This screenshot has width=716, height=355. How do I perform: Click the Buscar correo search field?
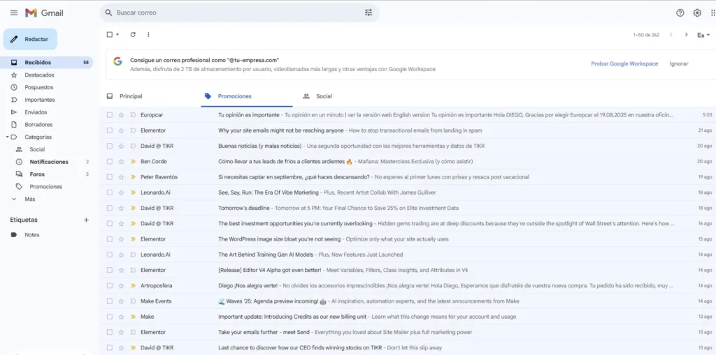(x=231, y=13)
